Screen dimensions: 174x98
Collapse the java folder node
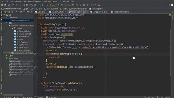[7, 23]
